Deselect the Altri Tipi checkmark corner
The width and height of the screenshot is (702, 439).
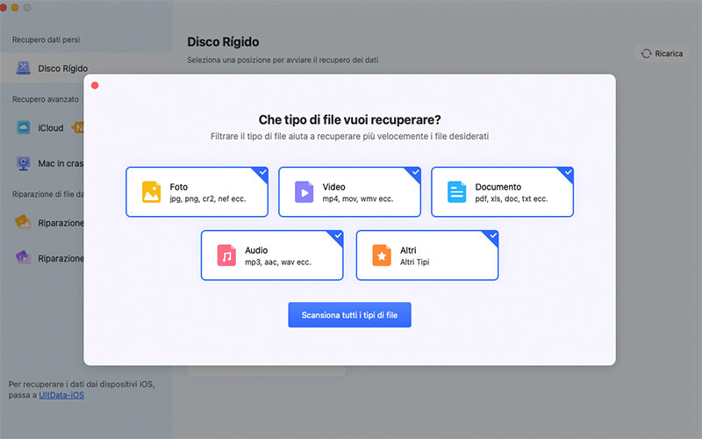[x=492, y=235]
